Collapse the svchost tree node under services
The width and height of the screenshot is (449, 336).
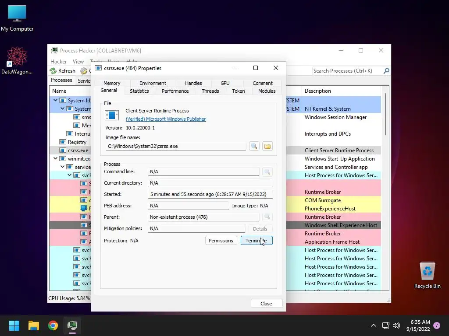tap(69, 175)
